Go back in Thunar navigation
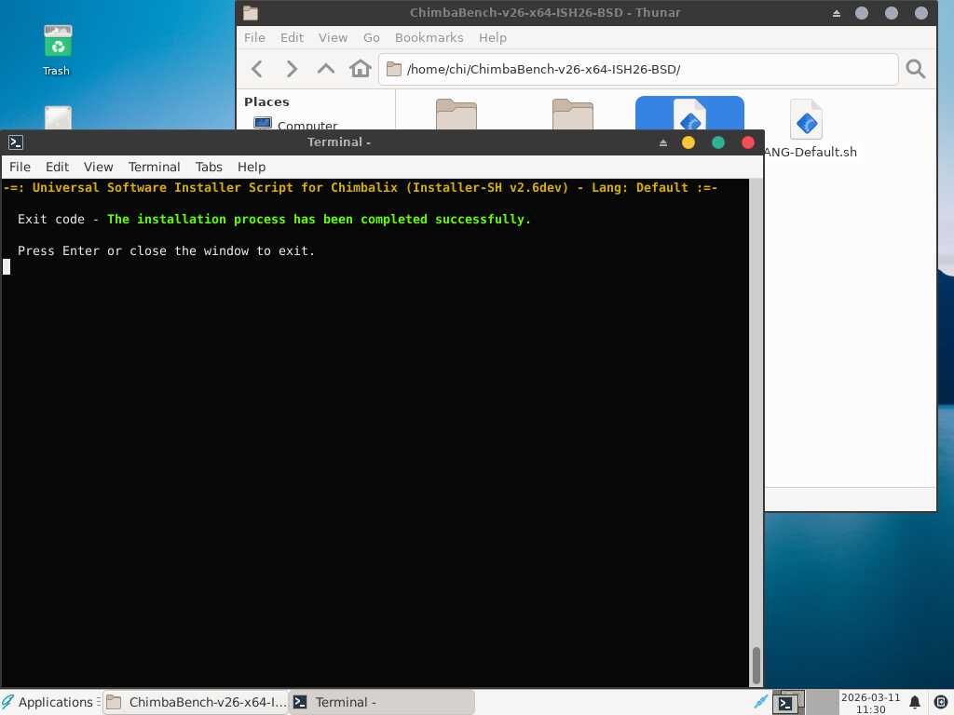The image size is (954, 715). point(257,69)
